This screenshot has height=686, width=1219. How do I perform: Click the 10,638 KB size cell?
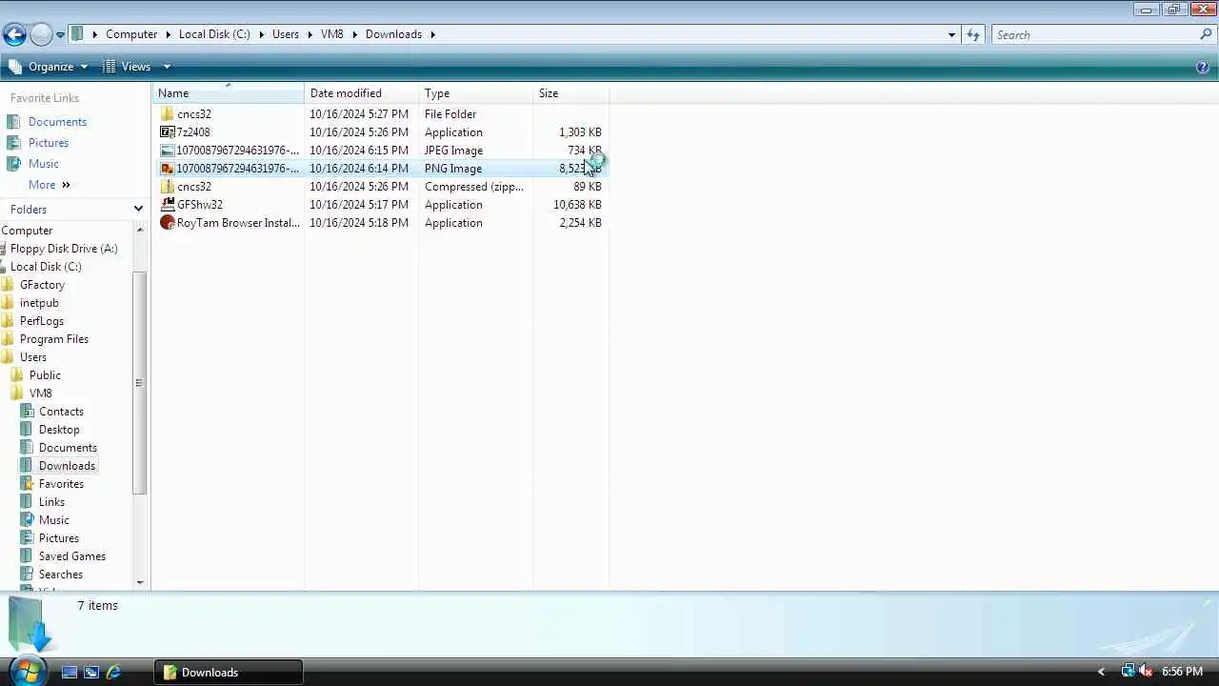point(577,205)
